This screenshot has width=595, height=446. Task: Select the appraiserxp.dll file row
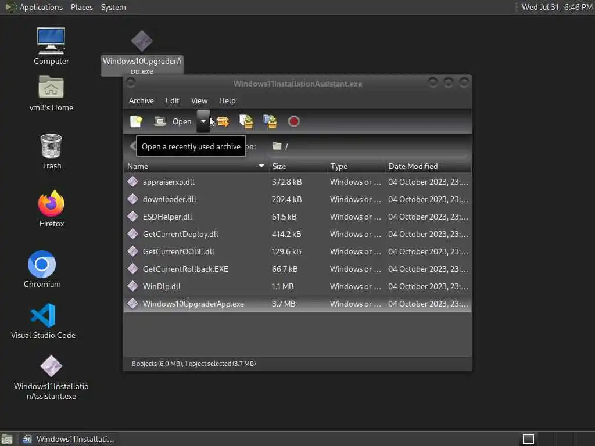[297, 182]
